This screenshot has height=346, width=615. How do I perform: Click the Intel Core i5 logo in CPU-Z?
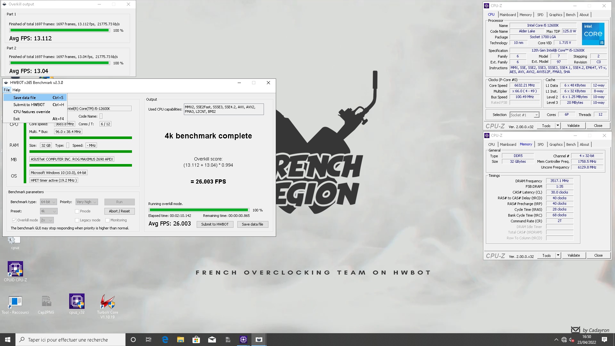[593, 34]
